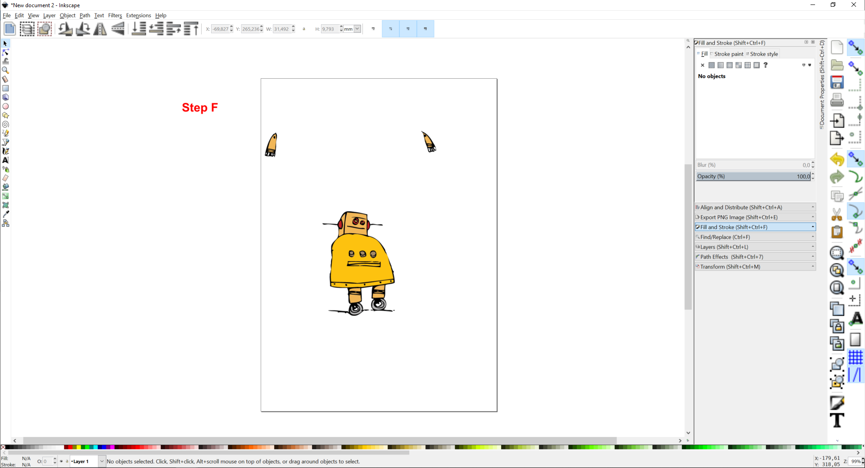Rotate selection 90 degrees counterclockwise
The height and width of the screenshot is (468, 865).
tap(65, 29)
